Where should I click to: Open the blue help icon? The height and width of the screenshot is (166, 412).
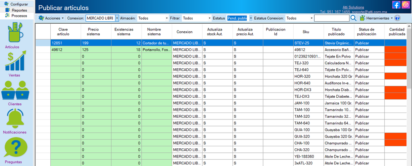(x=397, y=18)
